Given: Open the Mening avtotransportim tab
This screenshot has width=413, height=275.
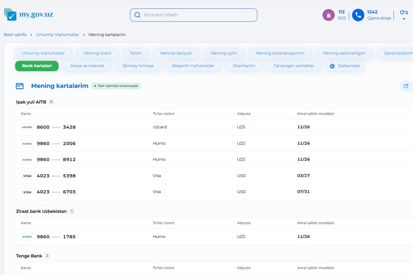Looking at the screenshot, I should pyautogui.click(x=280, y=53).
